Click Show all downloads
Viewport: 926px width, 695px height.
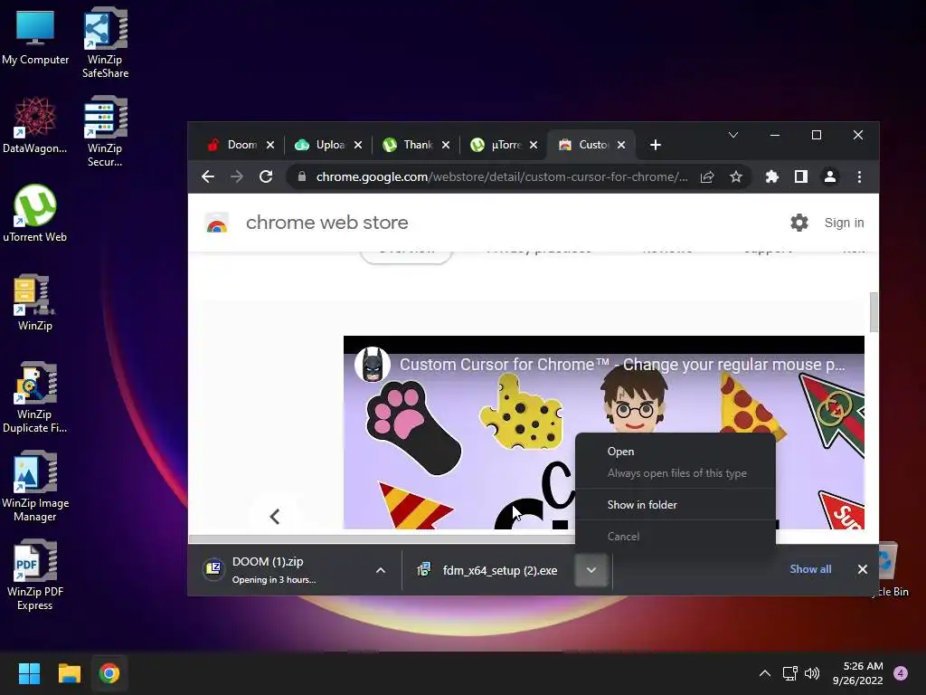(x=810, y=569)
